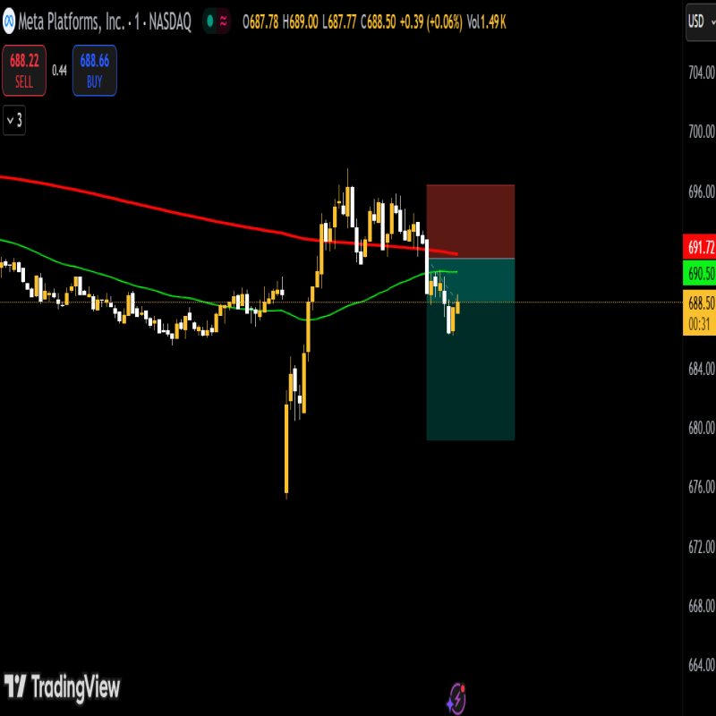Click the blue 688.66 BUY button

tap(95, 71)
